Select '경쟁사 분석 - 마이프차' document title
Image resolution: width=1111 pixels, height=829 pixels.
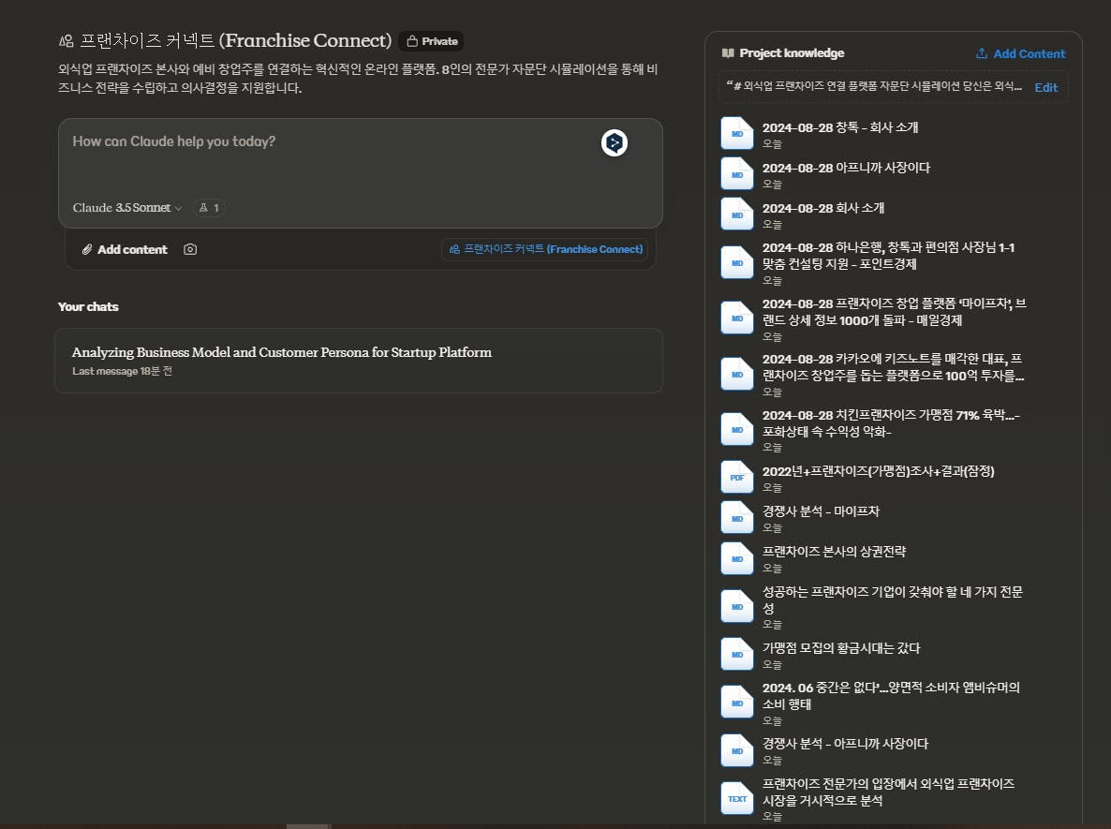point(821,511)
